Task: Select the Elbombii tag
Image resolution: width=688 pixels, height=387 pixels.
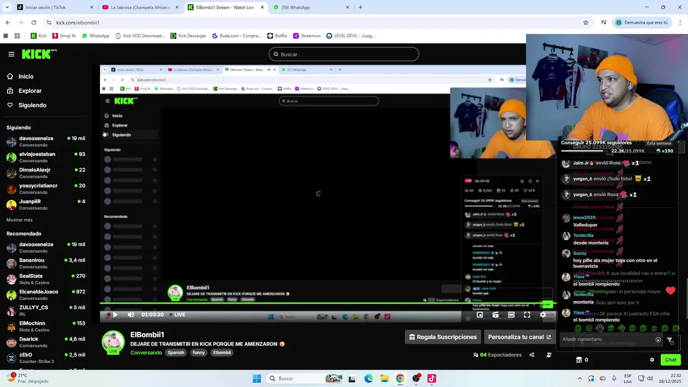Action: pos(222,353)
